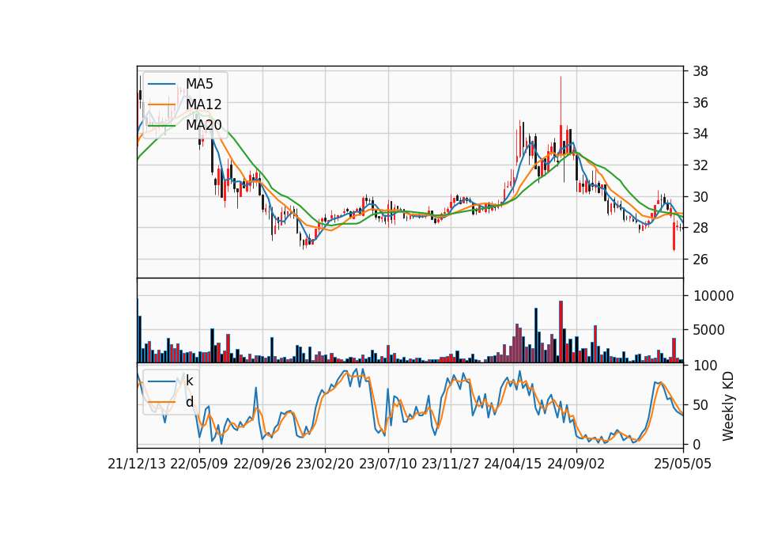Click the 23/11/27 date label
The width and height of the screenshot is (759, 546).
pyautogui.click(x=451, y=464)
